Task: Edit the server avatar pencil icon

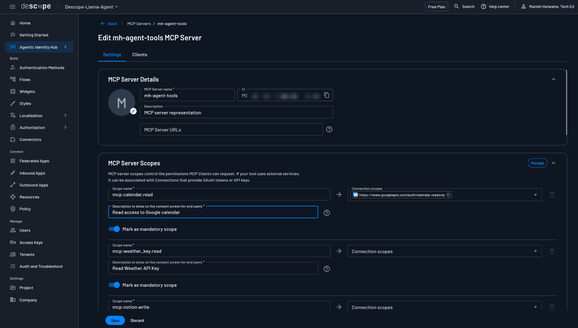Action: point(133,111)
